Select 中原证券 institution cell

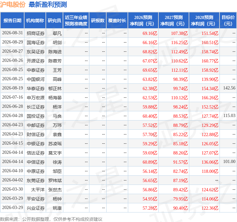click(36, 171)
